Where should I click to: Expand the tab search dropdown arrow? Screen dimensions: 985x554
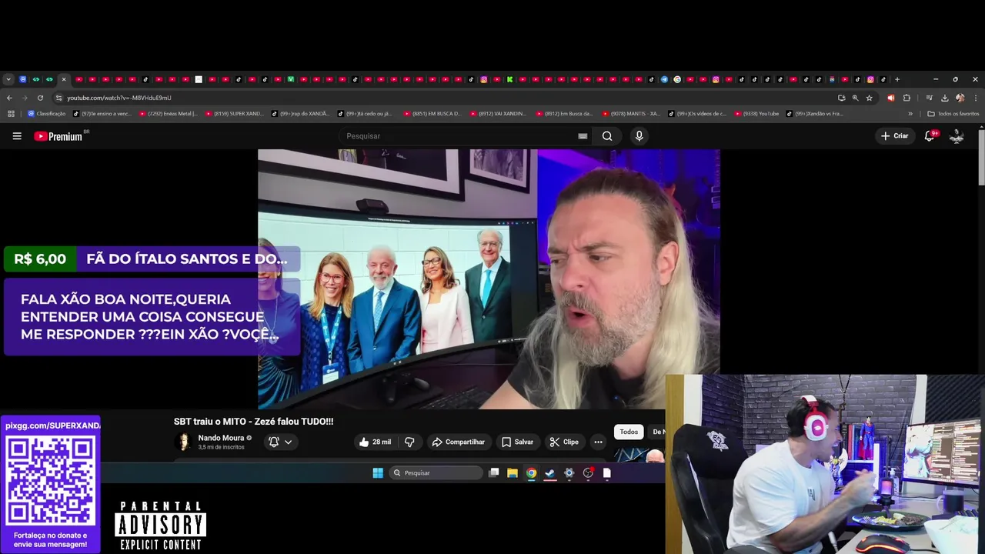pyautogui.click(x=8, y=79)
